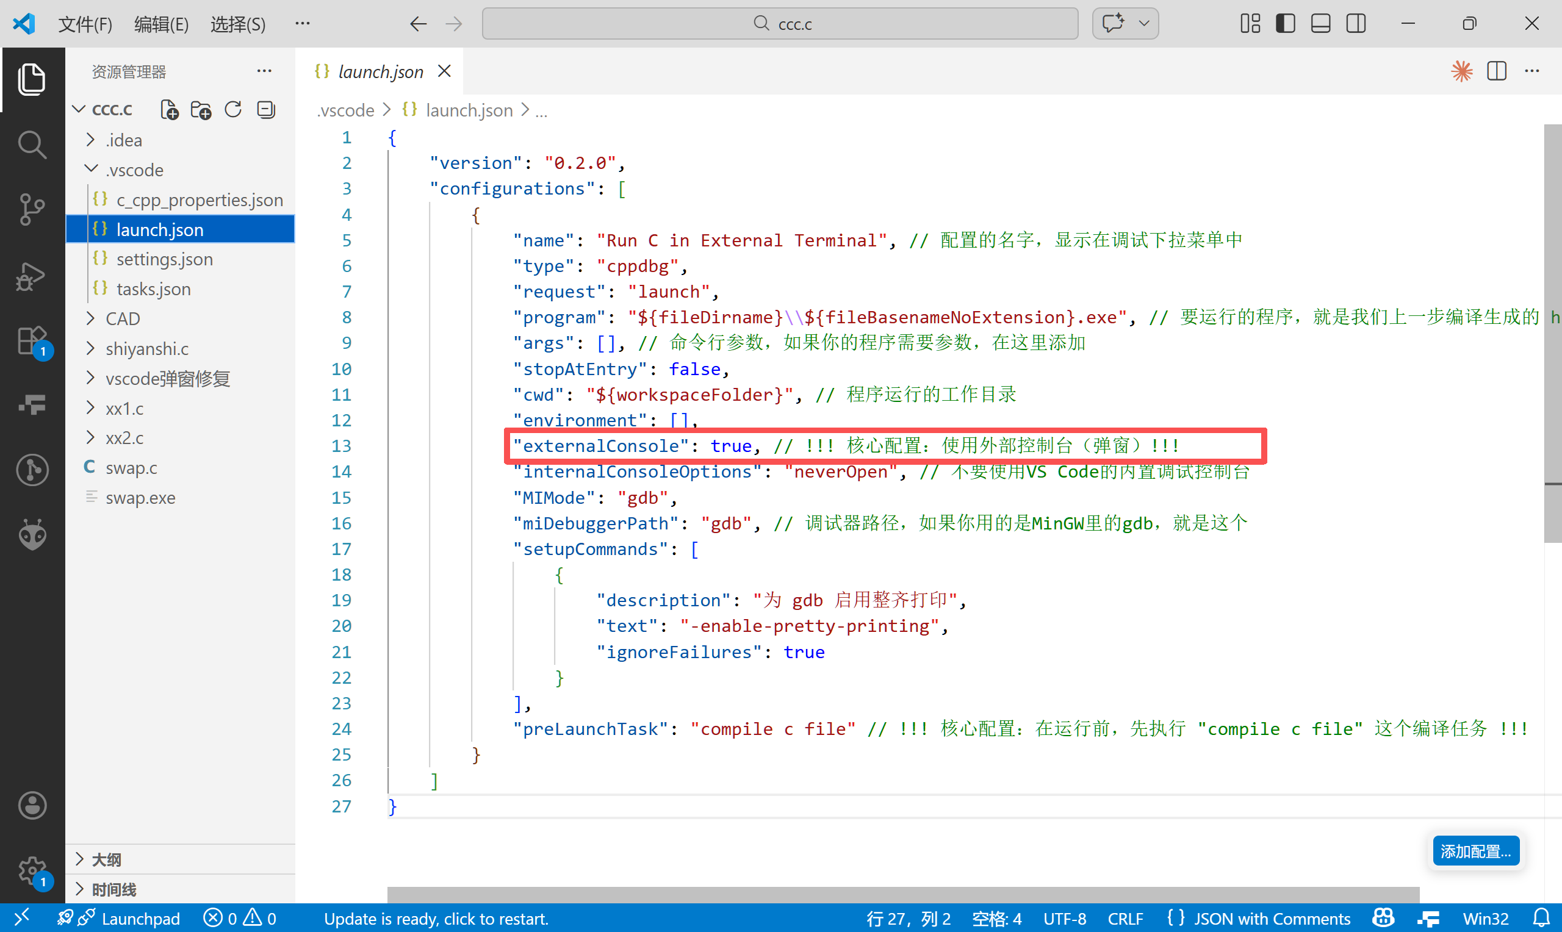Toggle the bottom panel
Viewport: 1562px width, 932px height.
(1320, 24)
